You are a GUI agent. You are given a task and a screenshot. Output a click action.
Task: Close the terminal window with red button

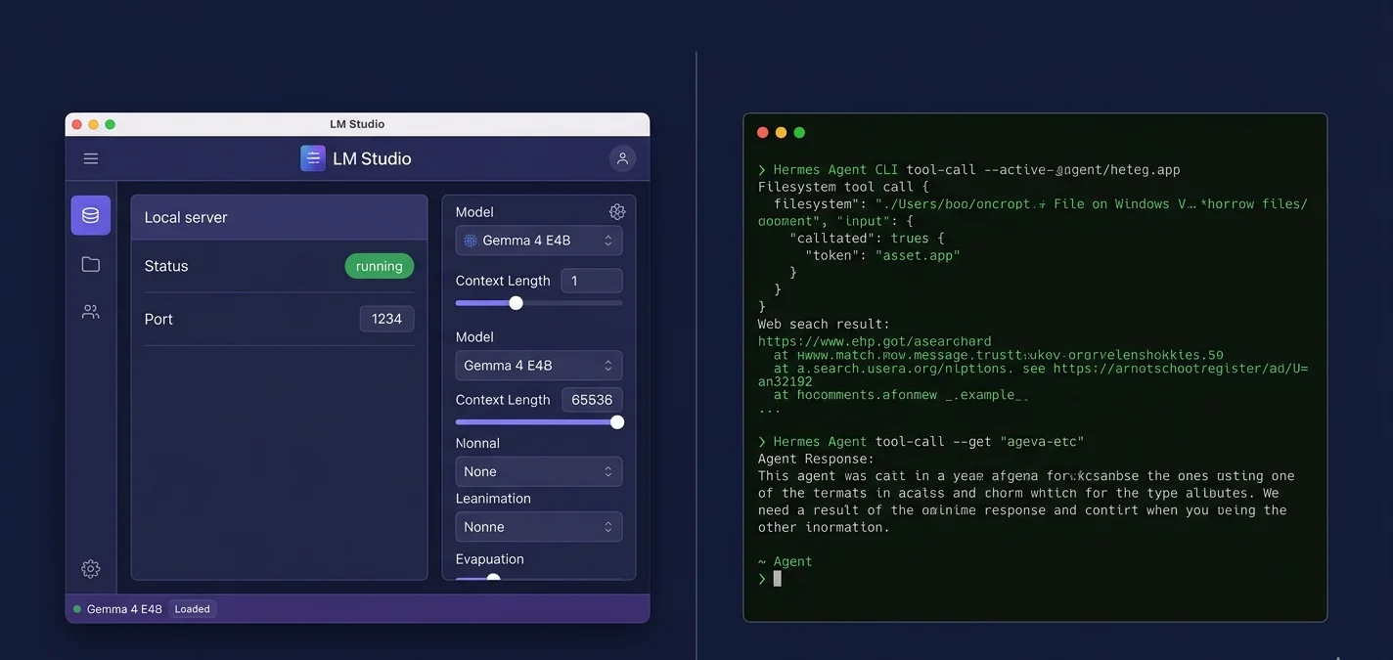tap(763, 133)
